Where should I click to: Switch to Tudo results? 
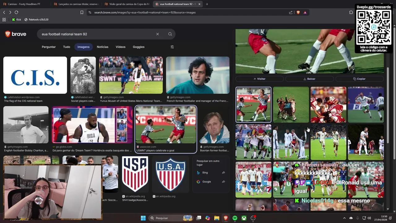pos(67,47)
